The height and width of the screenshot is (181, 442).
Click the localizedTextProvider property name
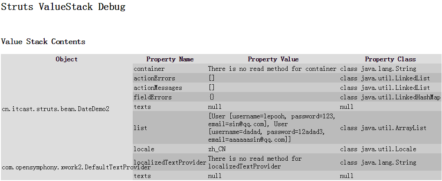click(x=170, y=162)
